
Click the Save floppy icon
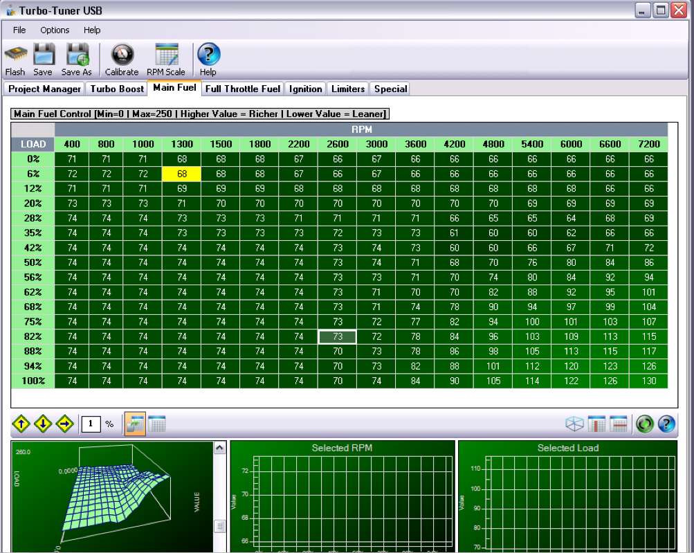pos(44,55)
